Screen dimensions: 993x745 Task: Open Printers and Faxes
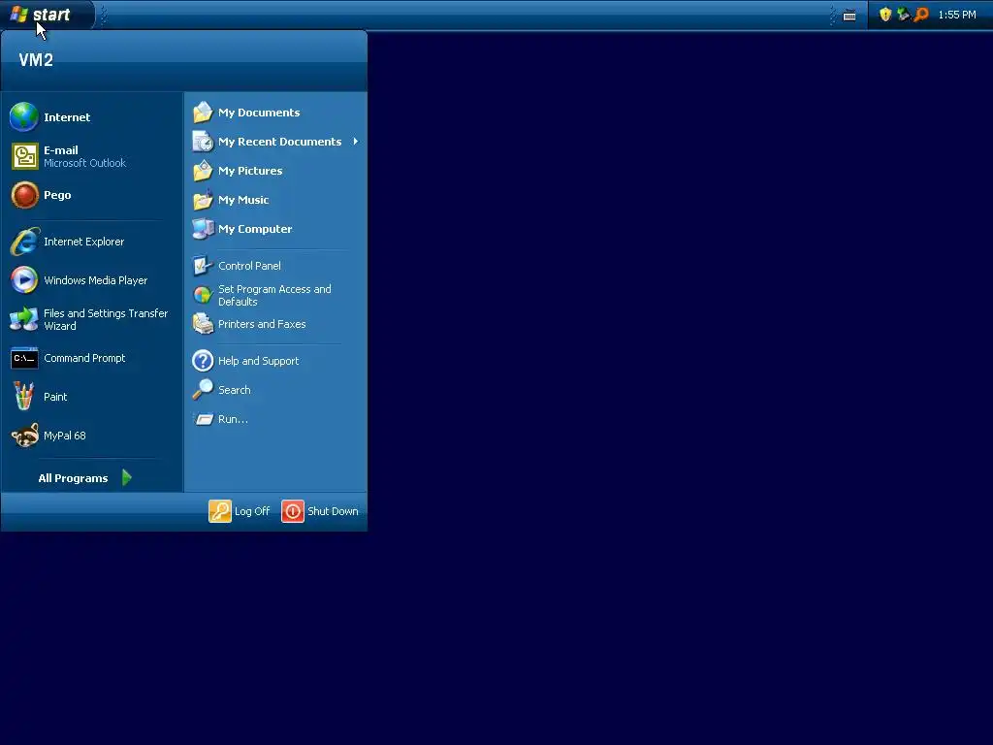[x=276, y=324]
